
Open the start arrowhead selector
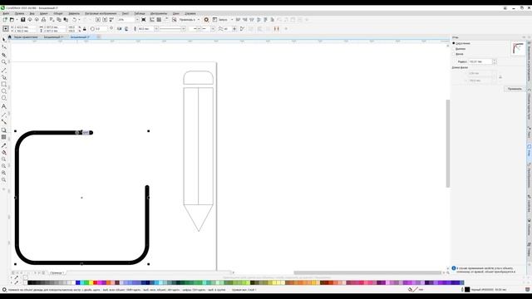[x=195, y=29]
